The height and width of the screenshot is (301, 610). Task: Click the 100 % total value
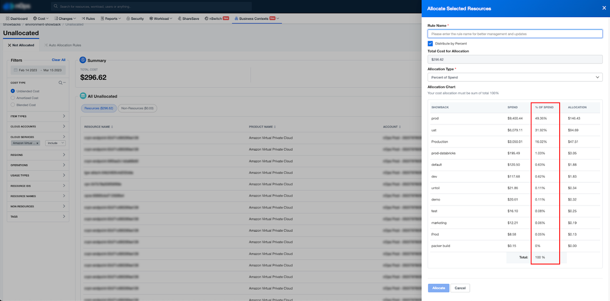click(540, 257)
